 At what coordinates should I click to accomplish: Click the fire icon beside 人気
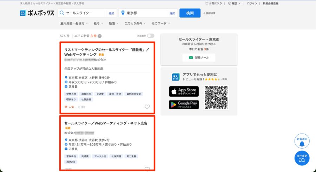(x=66, y=107)
